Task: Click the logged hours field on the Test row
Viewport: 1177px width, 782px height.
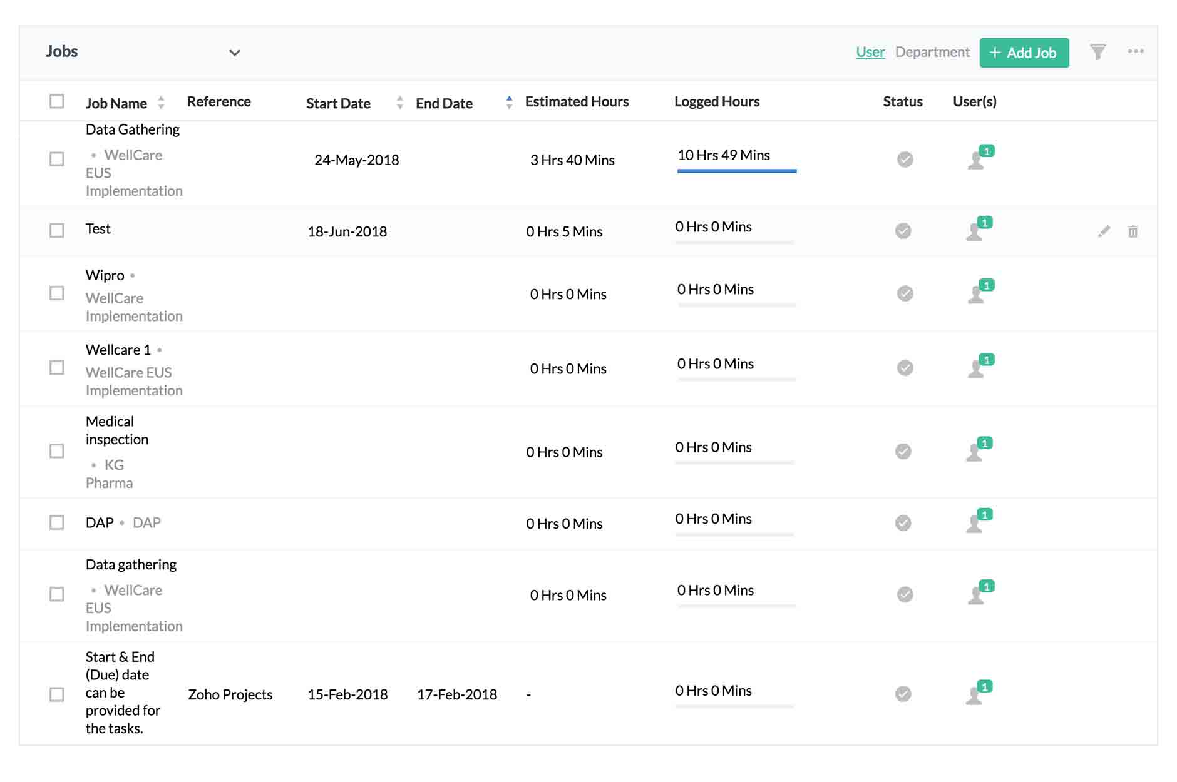Action: [x=714, y=227]
